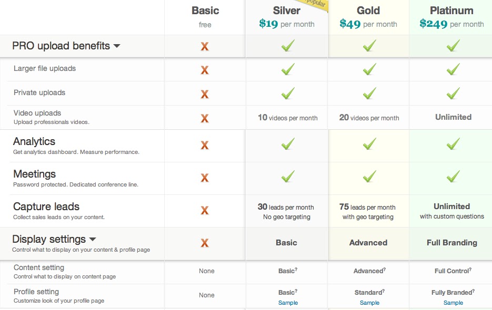Open the Platinum Fully Branded Sample link
492x310 pixels.
pos(453,303)
